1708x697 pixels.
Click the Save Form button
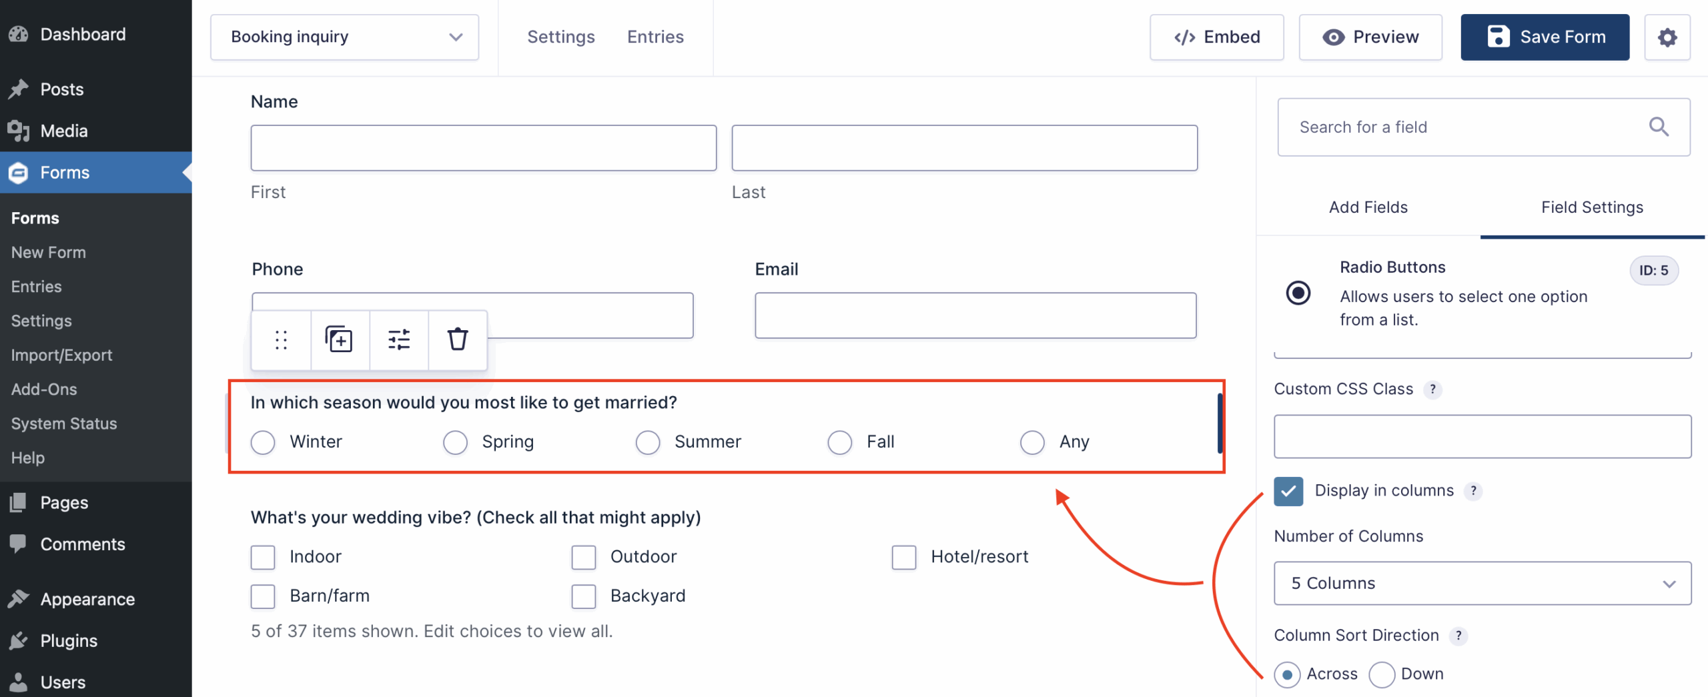click(1545, 37)
